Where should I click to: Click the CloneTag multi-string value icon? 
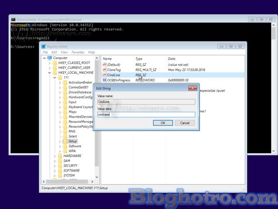point(104,70)
